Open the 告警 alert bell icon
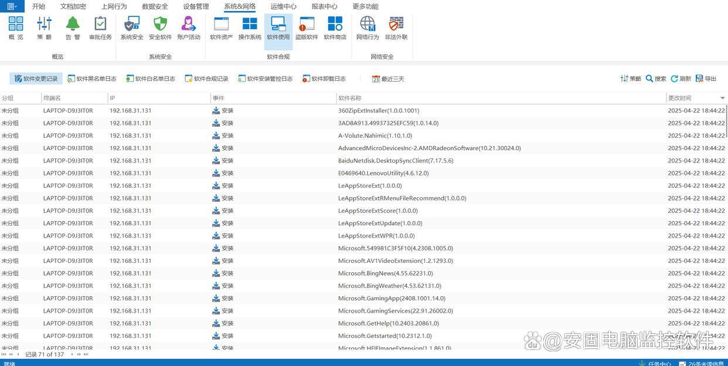The image size is (728, 366). 73,28
